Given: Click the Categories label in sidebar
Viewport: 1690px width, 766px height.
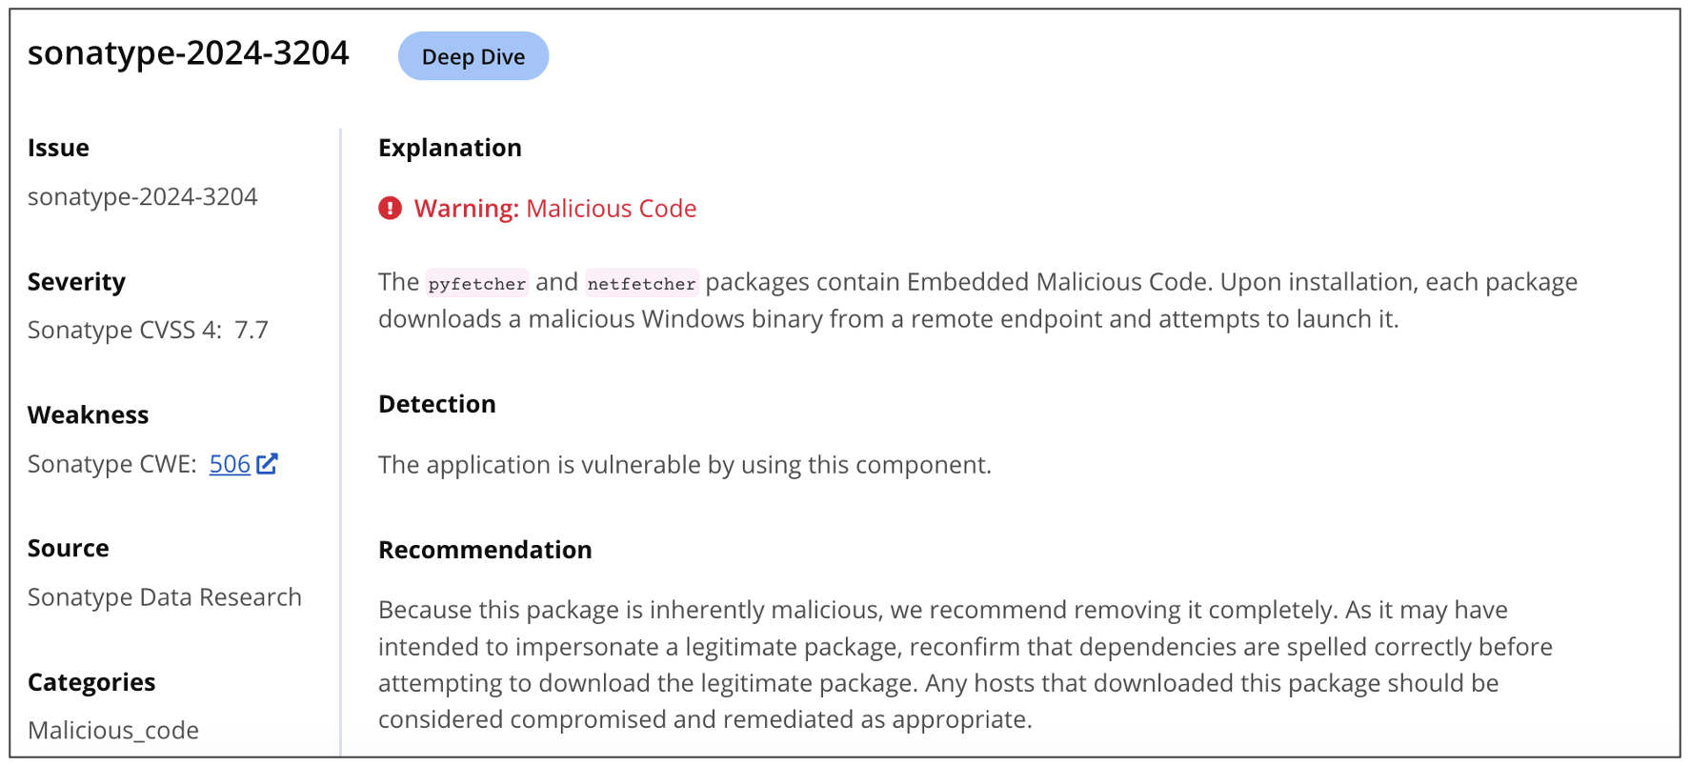Looking at the screenshot, I should [91, 682].
